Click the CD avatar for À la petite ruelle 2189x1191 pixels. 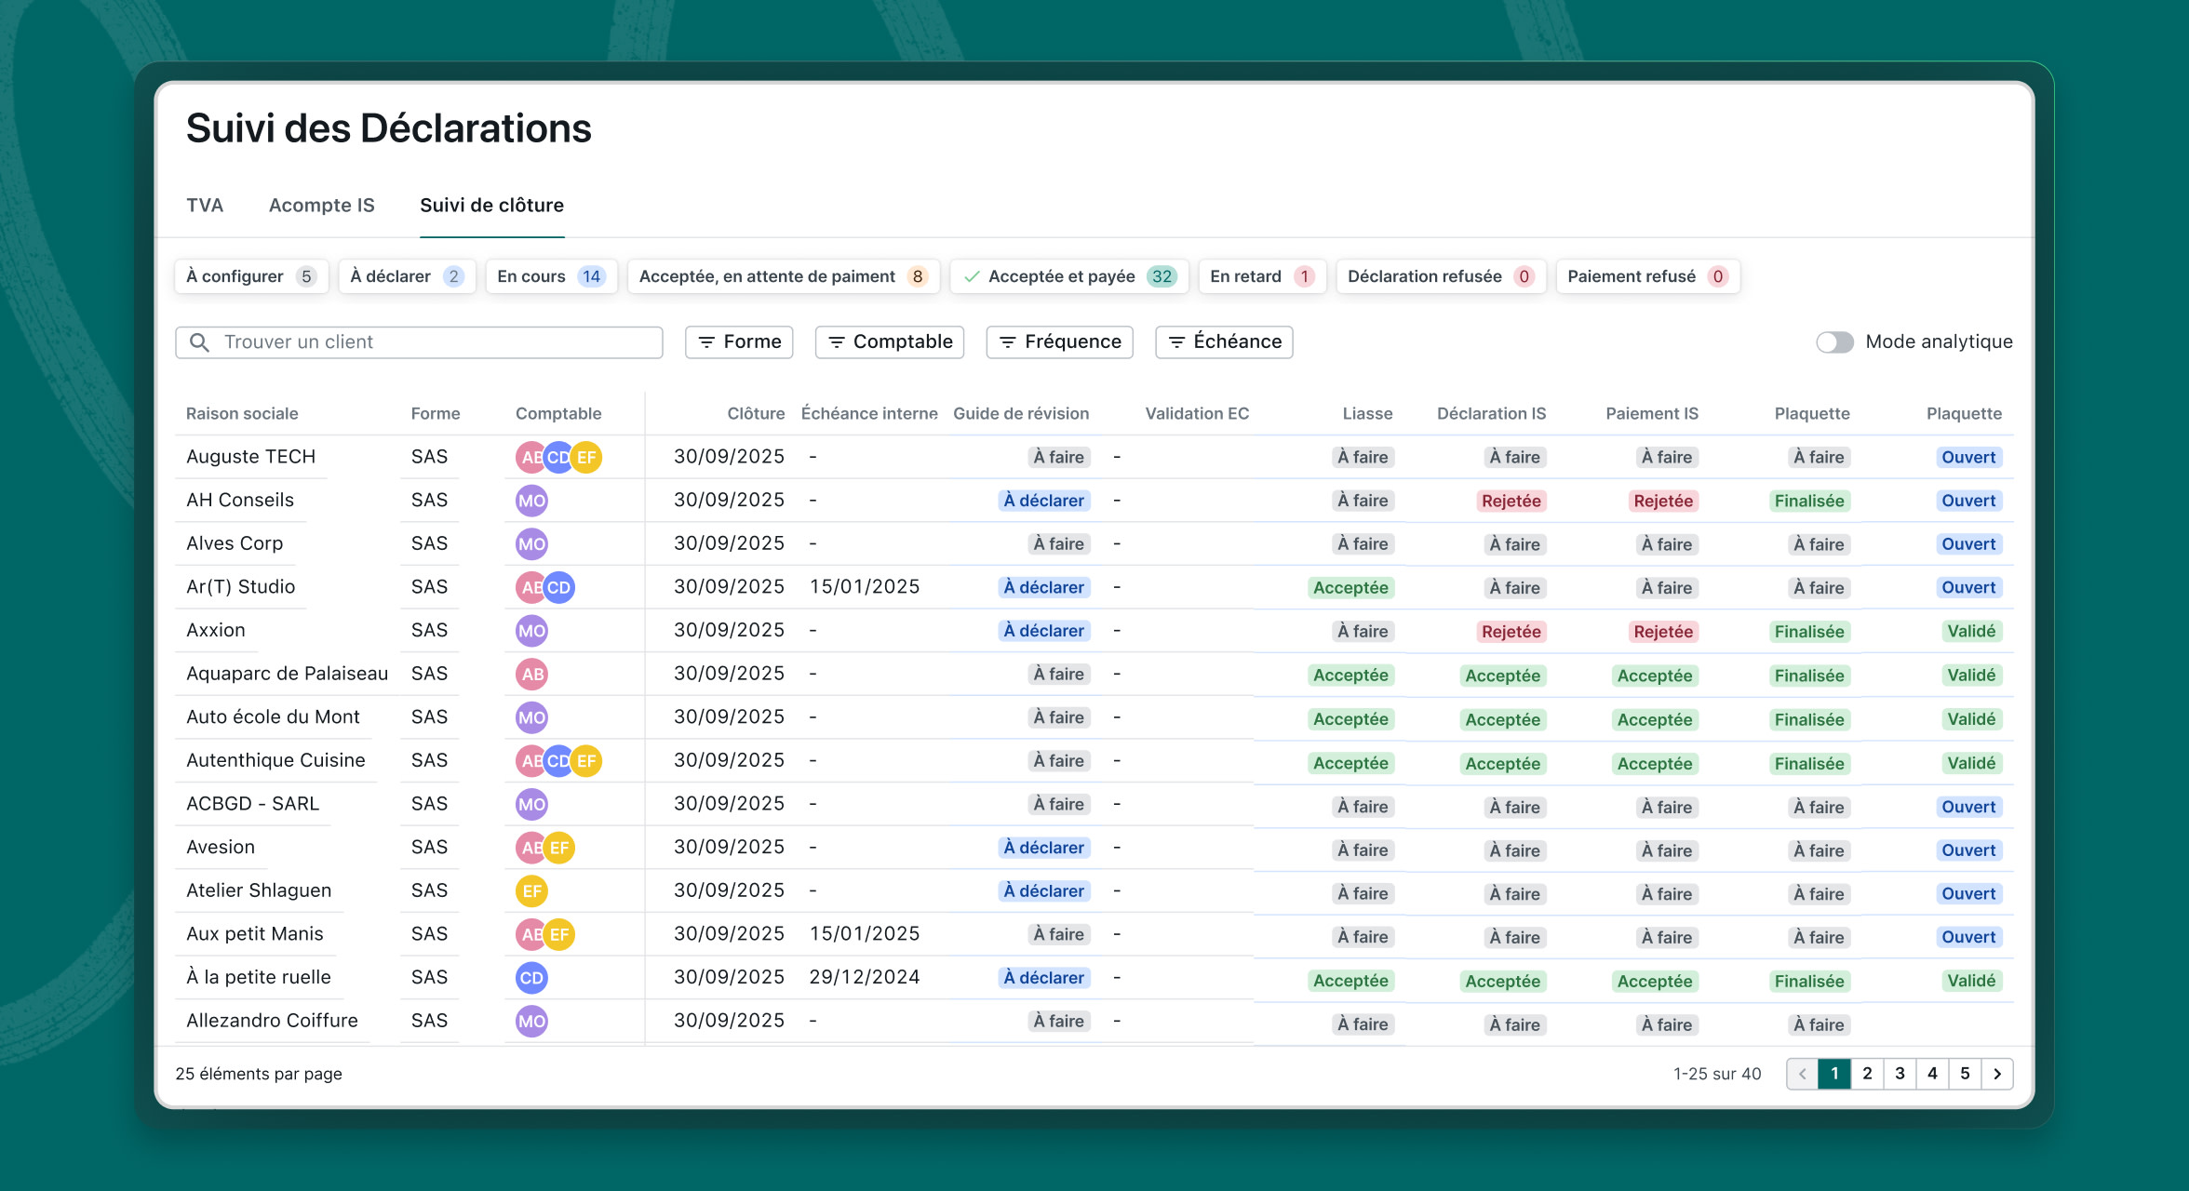pyautogui.click(x=531, y=978)
